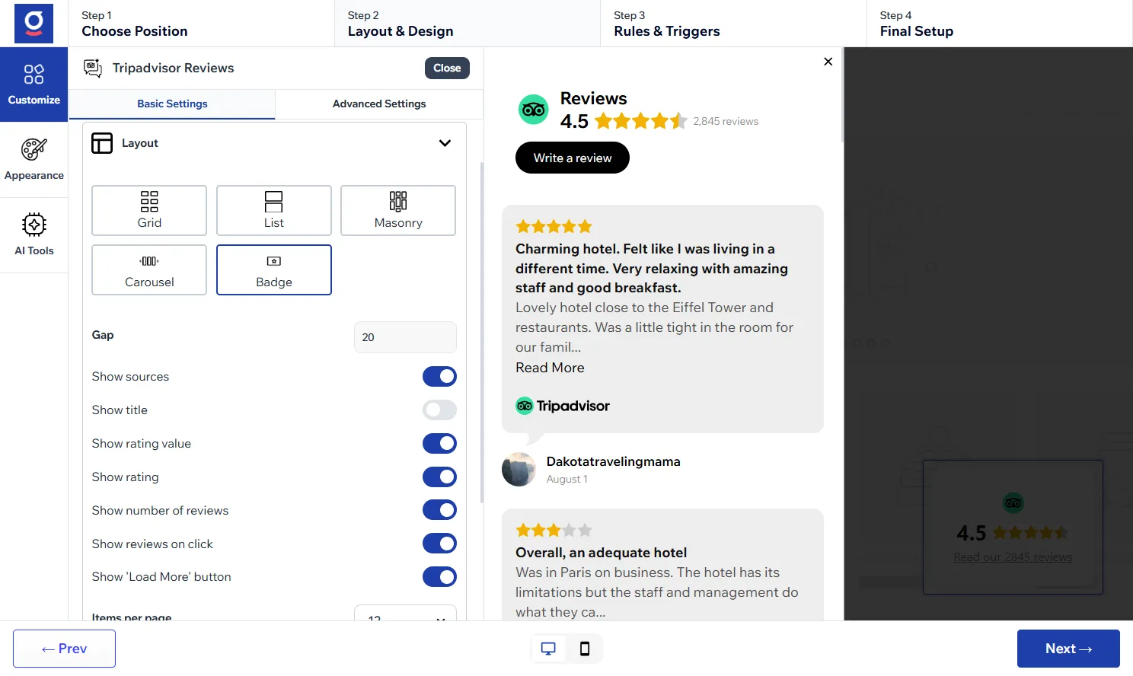The height and width of the screenshot is (676, 1133).
Task: Toggle Show 'Load More' button switch
Action: pos(439,577)
